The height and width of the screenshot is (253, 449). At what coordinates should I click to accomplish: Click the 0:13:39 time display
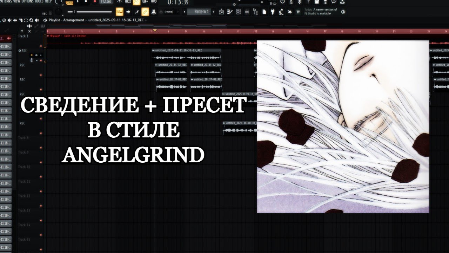coord(178,2)
